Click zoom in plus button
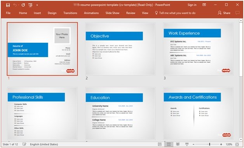Viewport: 244px width, 148px height. point(221,145)
